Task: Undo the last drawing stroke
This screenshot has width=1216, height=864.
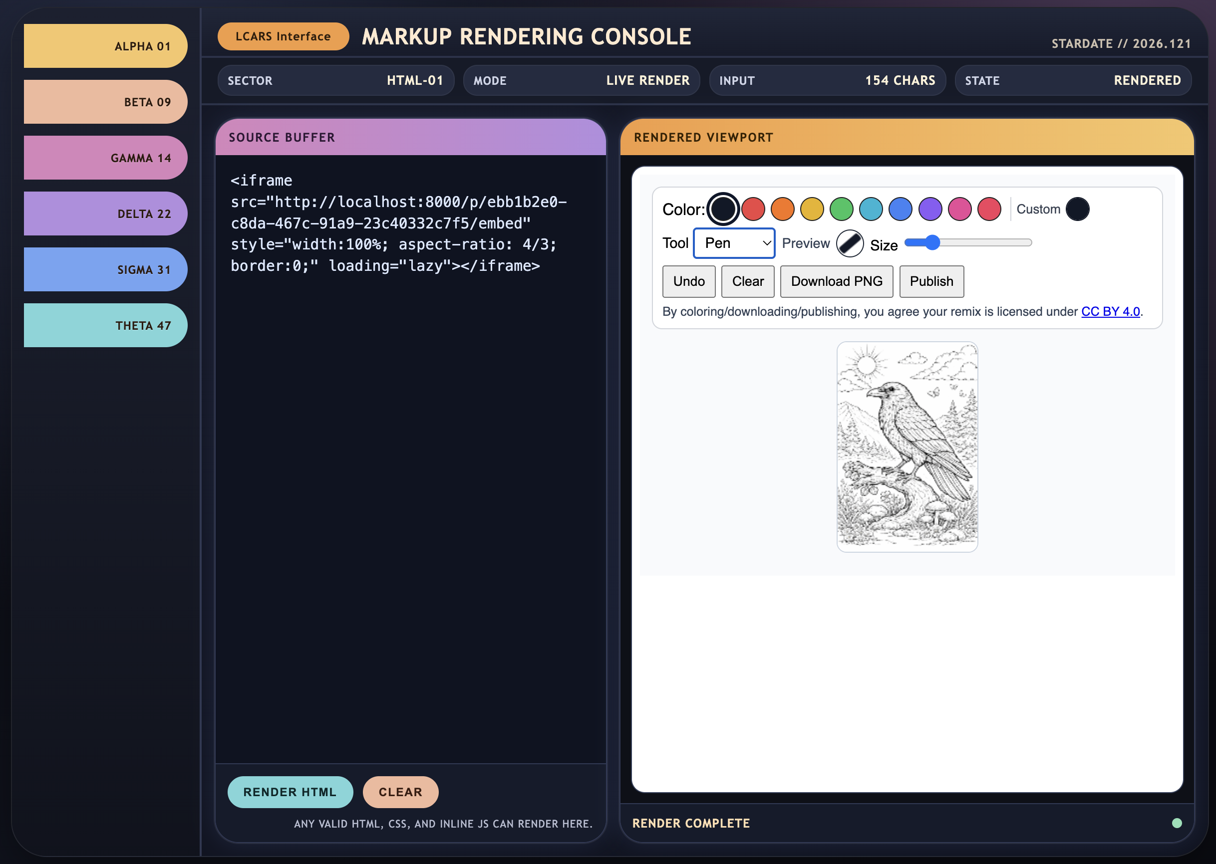Action: point(688,281)
